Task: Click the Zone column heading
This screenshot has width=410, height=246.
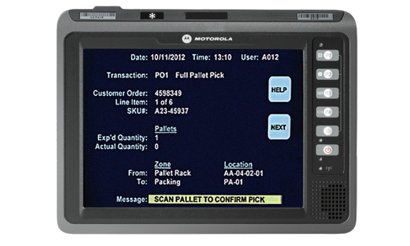Action: pos(162,164)
